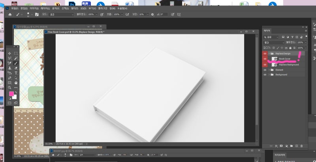Click the delete layer trash icon
Screen dimensions: 316x162
[302, 146]
